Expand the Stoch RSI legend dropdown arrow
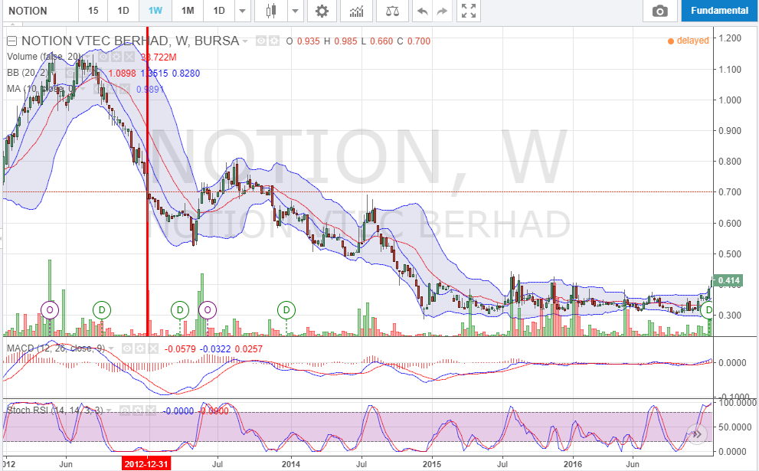Screen dimensions: 759x471 click(x=109, y=411)
